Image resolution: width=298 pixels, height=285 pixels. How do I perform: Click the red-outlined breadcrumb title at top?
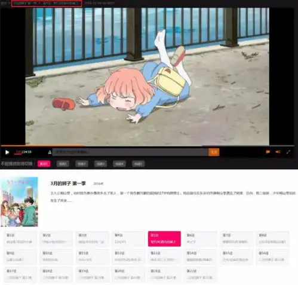pos(47,4)
